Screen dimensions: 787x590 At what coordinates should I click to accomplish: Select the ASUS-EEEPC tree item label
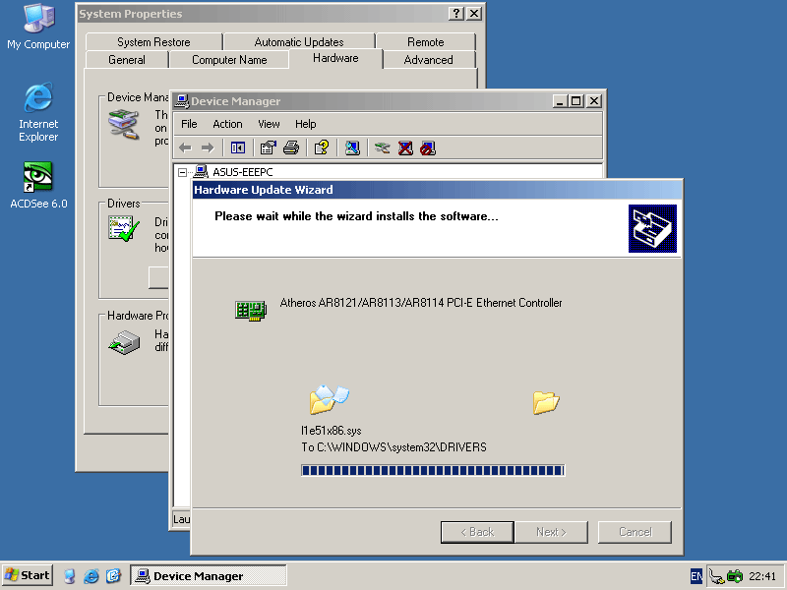243,172
